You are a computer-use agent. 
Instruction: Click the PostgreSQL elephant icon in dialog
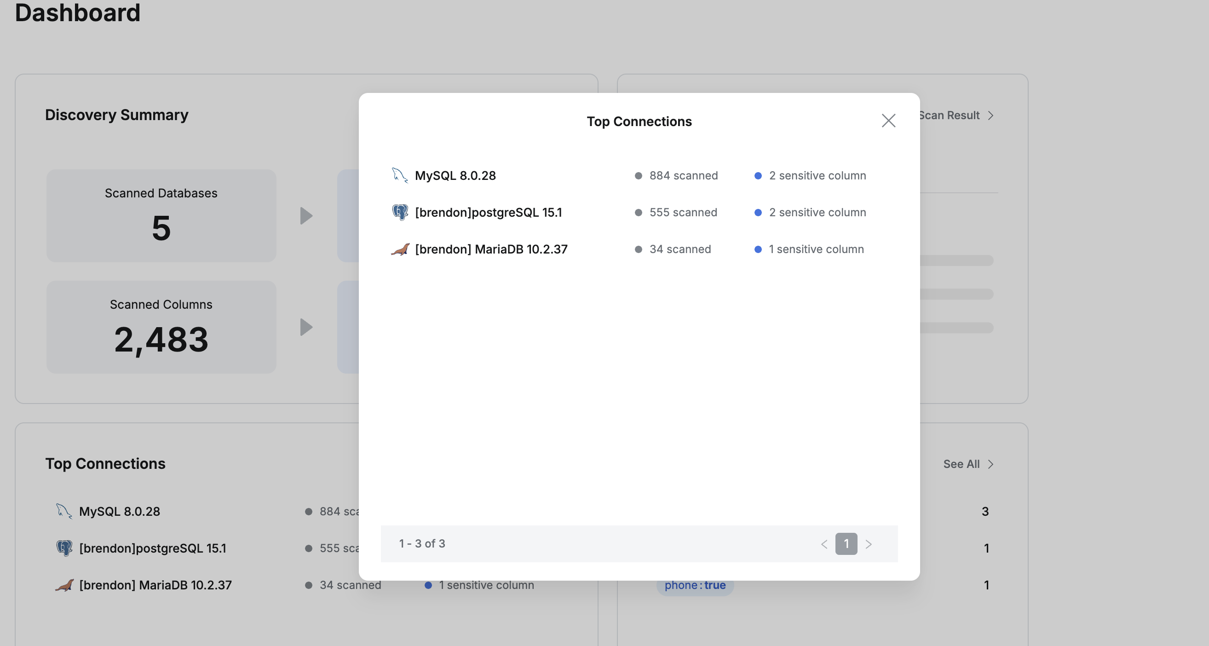click(x=400, y=212)
